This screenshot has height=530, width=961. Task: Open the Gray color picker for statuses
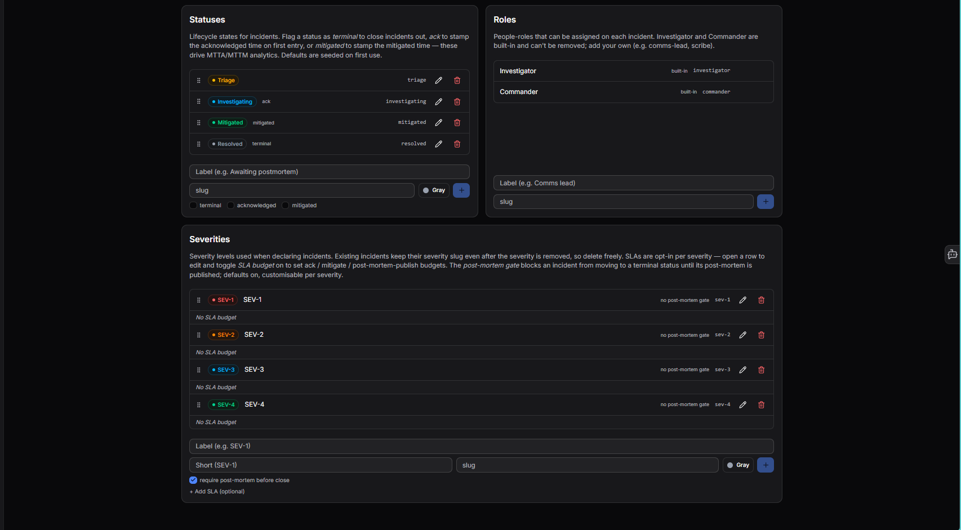[434, 190]
